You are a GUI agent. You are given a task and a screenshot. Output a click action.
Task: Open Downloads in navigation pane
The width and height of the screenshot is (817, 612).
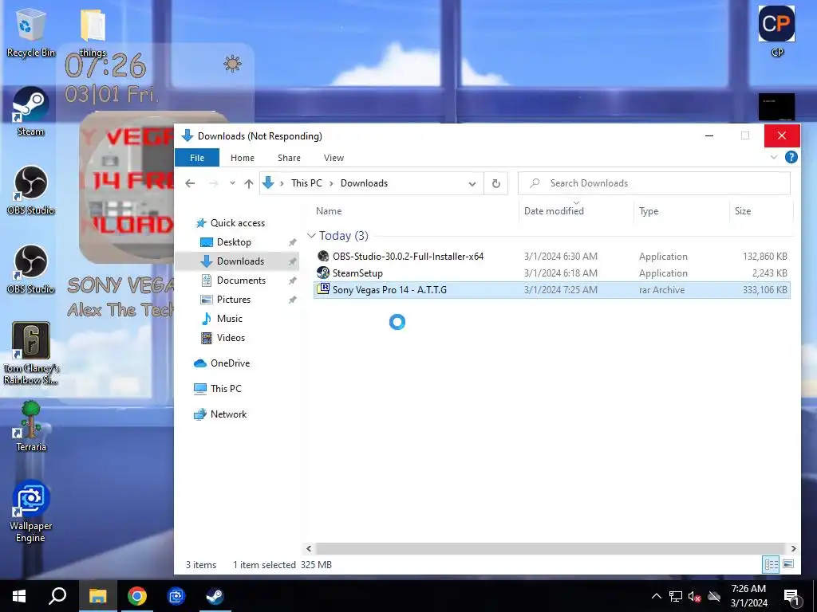[240, 261]
